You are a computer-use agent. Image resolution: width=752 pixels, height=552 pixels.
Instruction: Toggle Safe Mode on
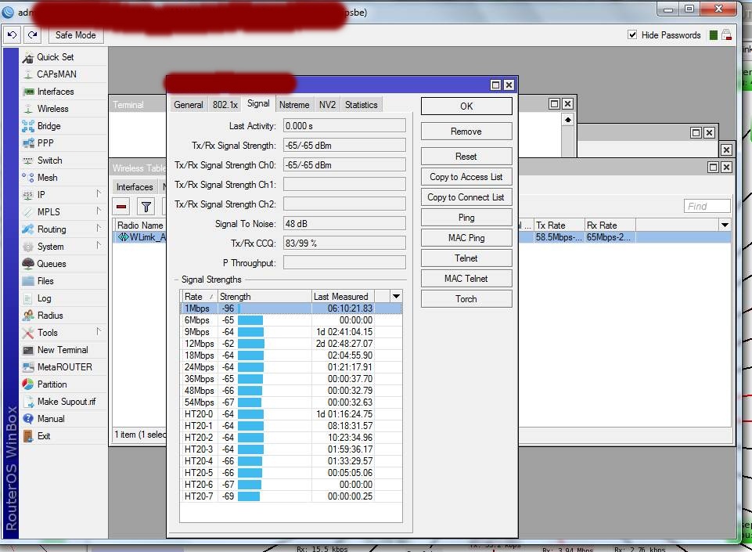pyautogui.click(x=75, y=34)
